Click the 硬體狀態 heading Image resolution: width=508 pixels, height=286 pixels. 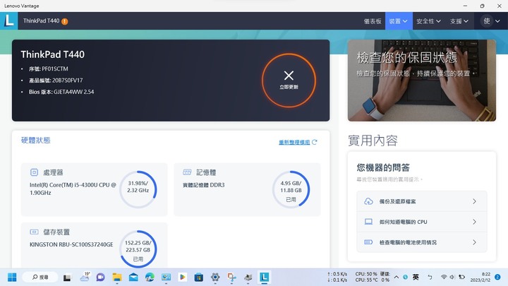tap(36, 140)
